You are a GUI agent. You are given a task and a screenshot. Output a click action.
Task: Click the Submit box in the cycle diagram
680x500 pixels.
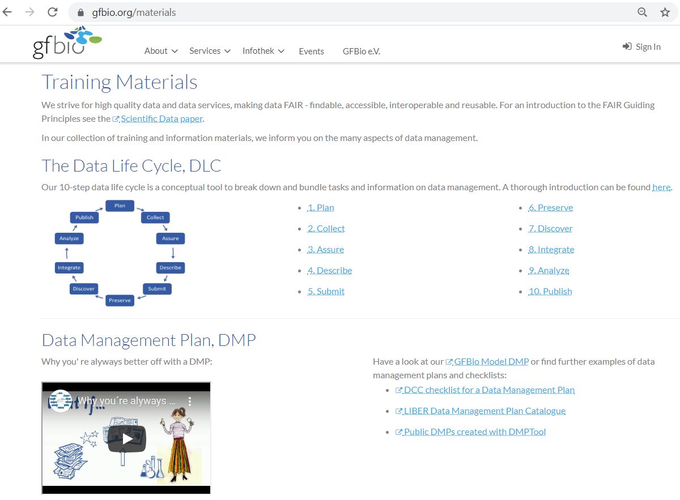coord(157,289)
